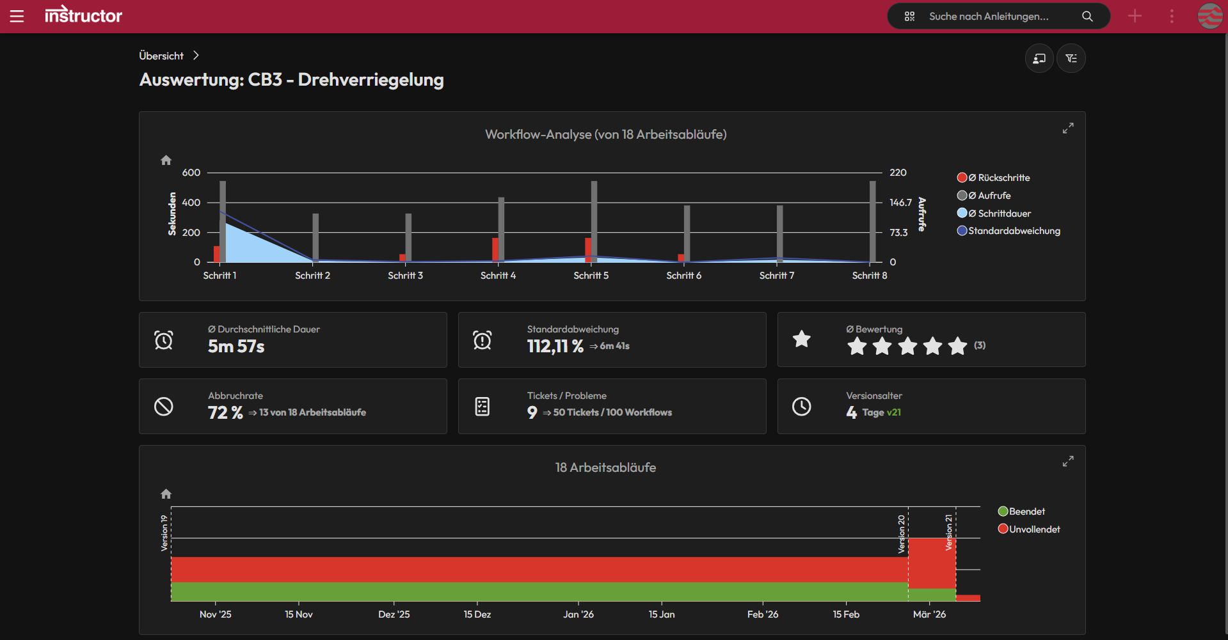1228x640 pixels.
Task: Click the plus icon to add new
Action: 1135,16
